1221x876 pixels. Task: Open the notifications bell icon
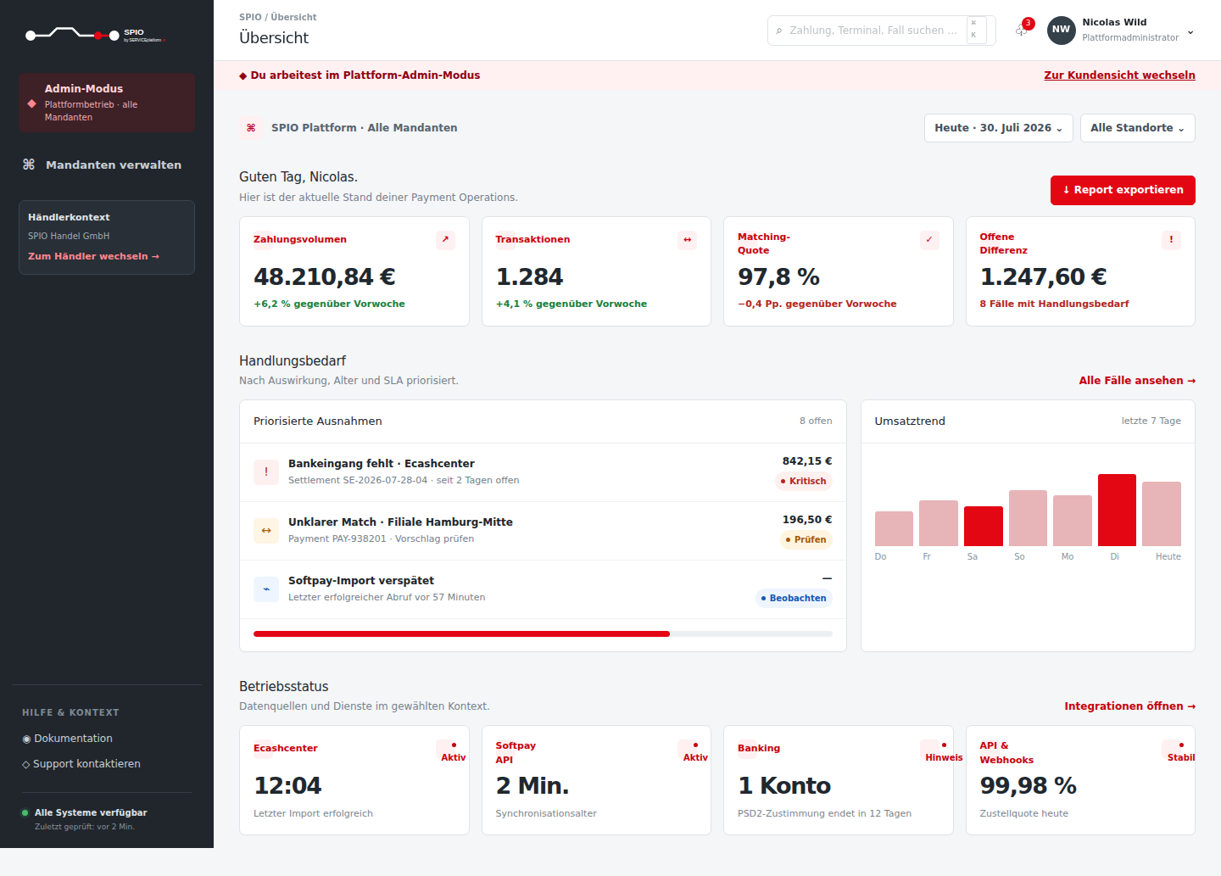1023,30
